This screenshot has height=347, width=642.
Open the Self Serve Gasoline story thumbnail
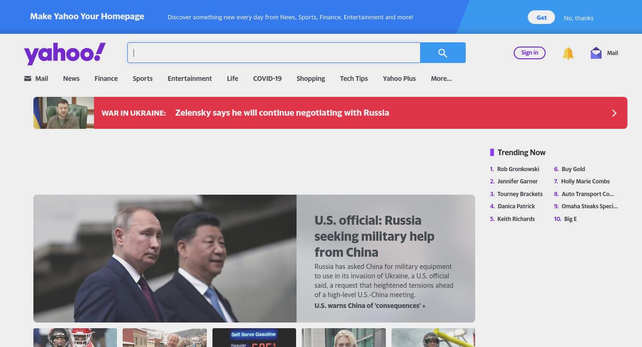coord(254,338)
